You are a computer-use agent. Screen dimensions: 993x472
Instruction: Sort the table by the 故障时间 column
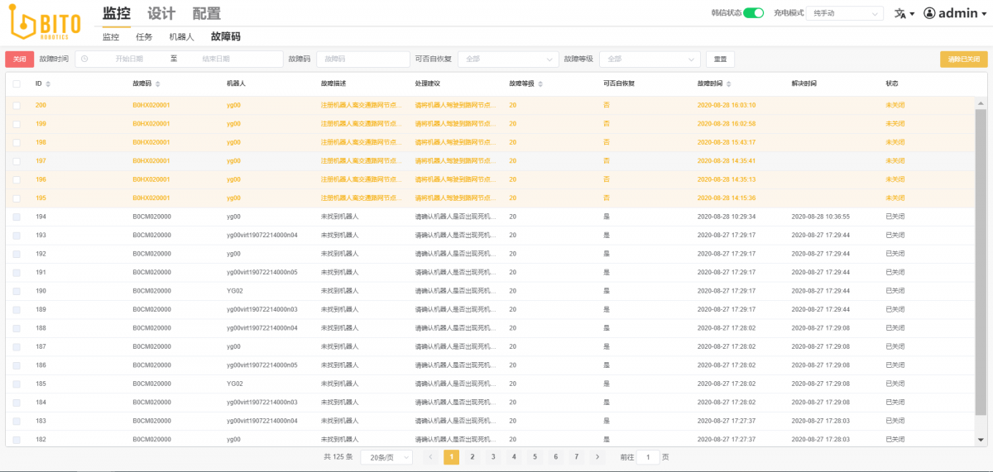[x=727, y=83]
